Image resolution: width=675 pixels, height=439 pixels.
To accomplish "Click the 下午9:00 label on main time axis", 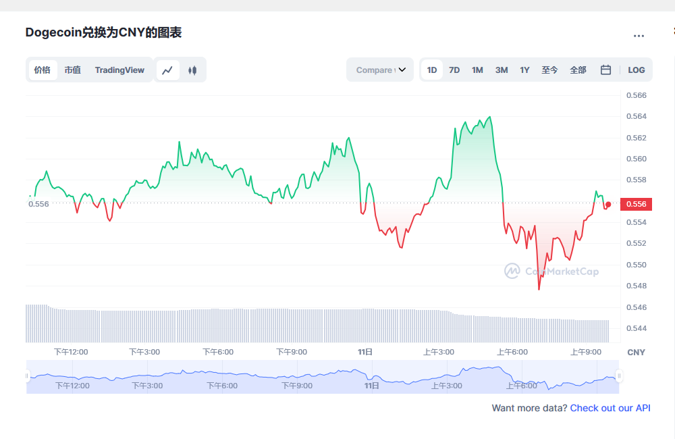I will point(292,352).
